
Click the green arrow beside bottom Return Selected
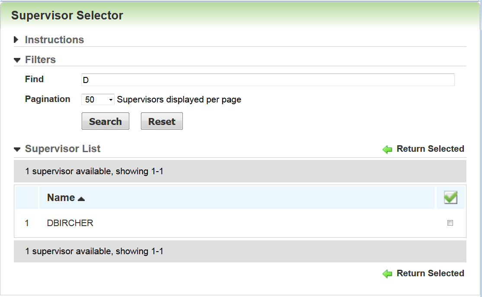(387, 274)
